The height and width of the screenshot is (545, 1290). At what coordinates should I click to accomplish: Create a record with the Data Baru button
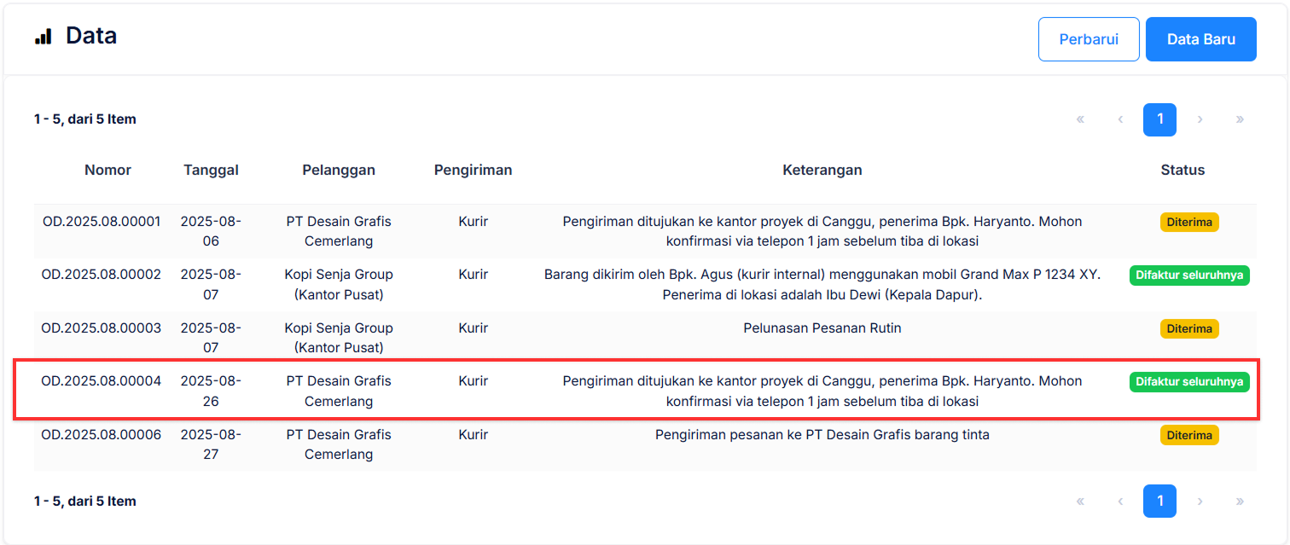point(1200,38)
